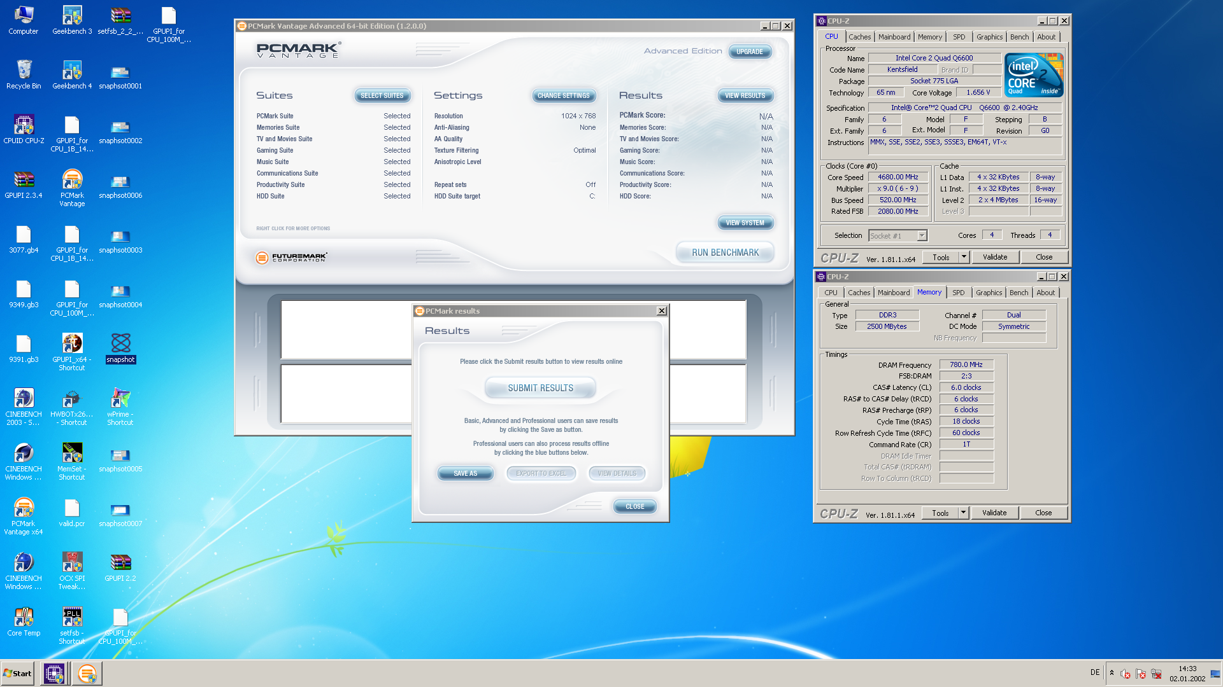Open Bench tab in upper CPU-Z
The width and height of the screenshot is (1223, 687).
pyautogui.click(x=1020, y=37)
